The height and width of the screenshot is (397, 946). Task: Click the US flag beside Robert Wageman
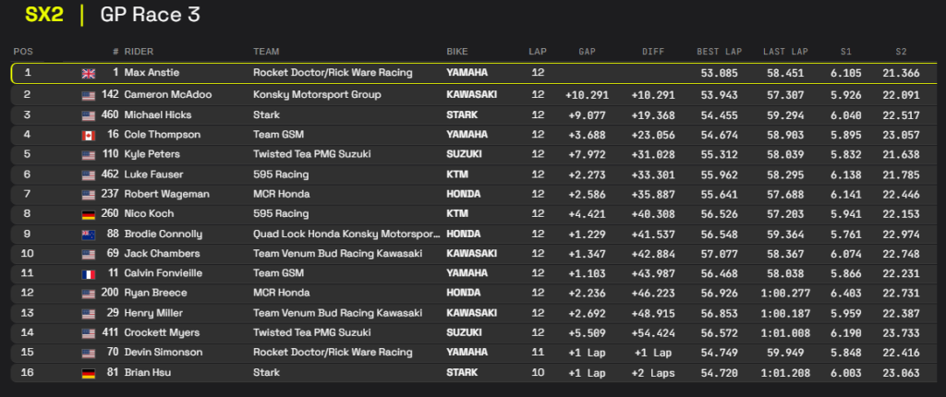pyautogui.click(x=88, y=195)
